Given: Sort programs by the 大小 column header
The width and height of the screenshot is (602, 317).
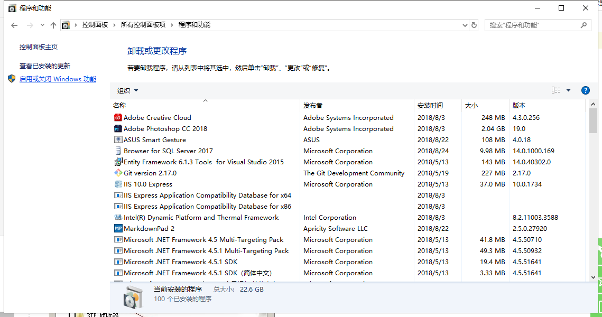Looking at the screenshot, I should [x=471, y=105].
